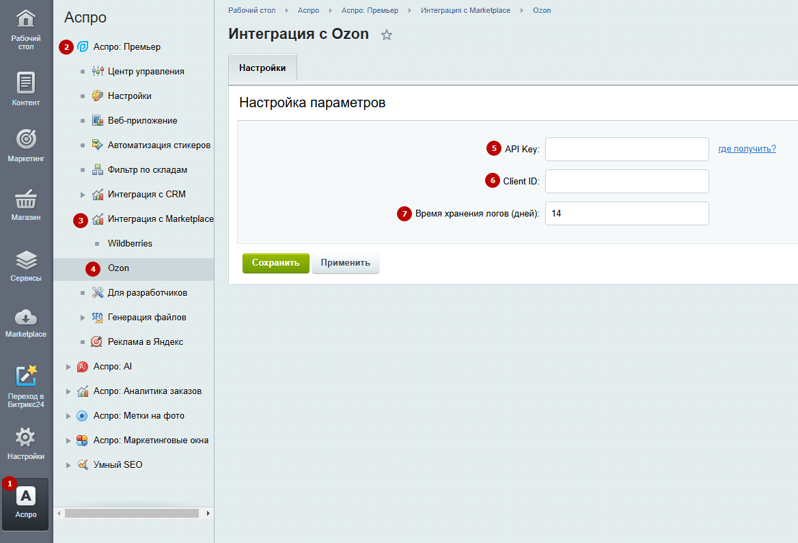Click the Аспро: Премьер logo icon
Viewport: 798px width, 543px height.
point(83,47)
